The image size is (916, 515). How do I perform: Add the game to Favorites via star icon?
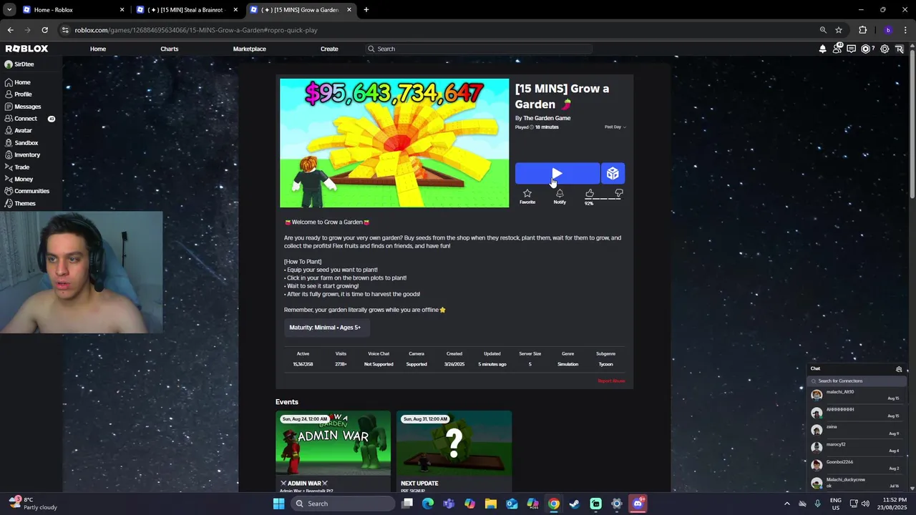tap(527, 193)
